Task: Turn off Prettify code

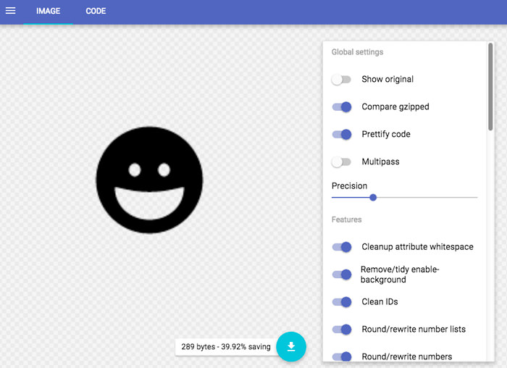Action: (x=341, y=135)
